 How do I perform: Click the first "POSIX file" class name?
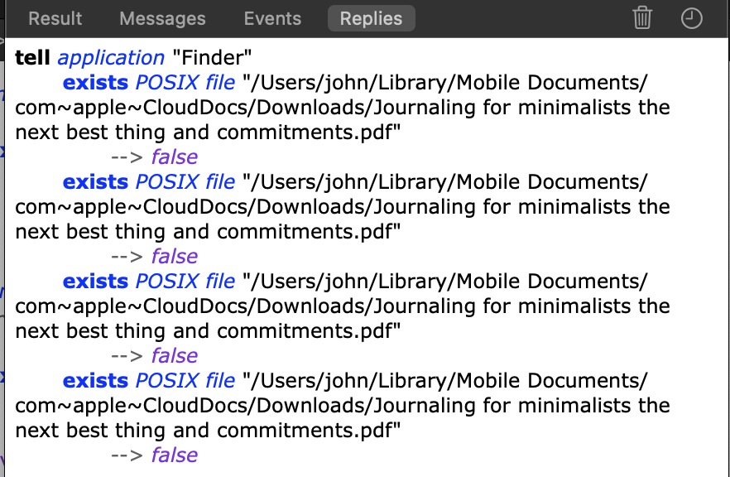185,83
